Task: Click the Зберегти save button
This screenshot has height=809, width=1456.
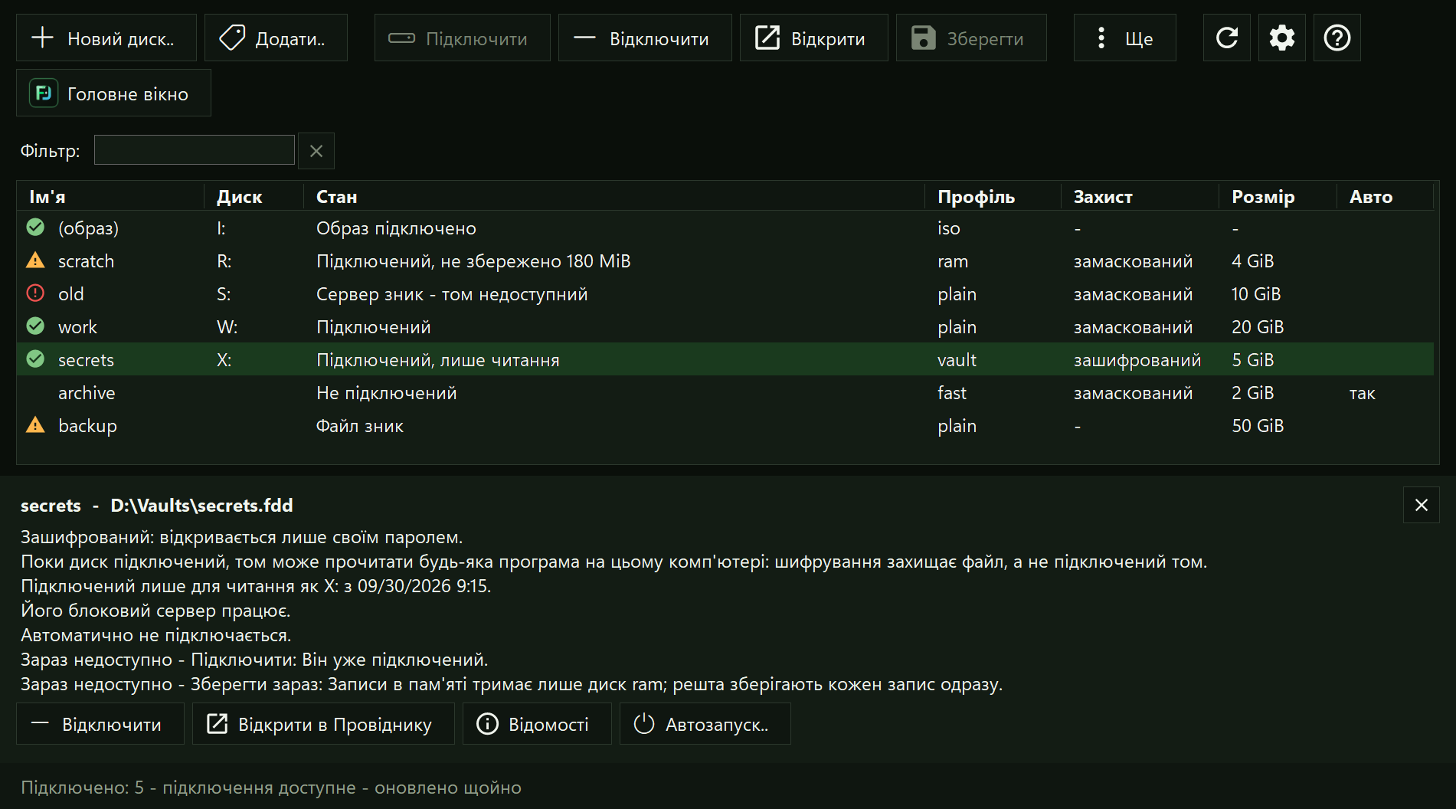Action: (x=971, y=38)
